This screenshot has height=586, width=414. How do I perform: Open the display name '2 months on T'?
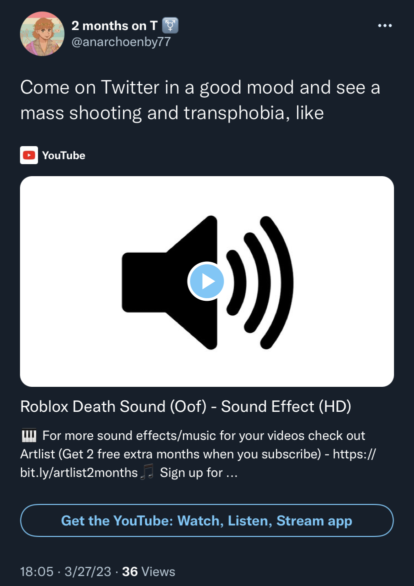click(114, 26)
